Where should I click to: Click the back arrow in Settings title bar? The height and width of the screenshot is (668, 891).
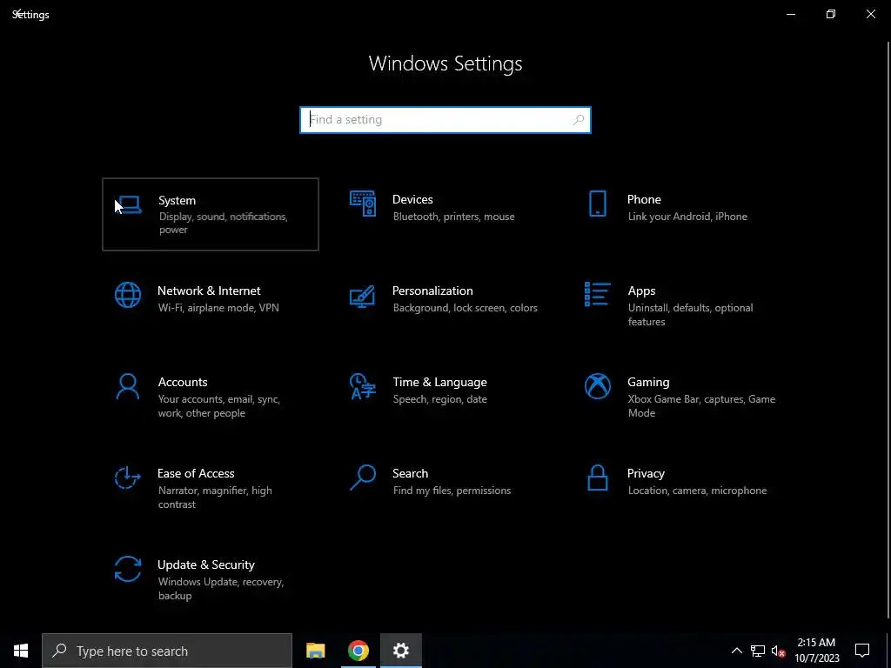click(17, 13)
